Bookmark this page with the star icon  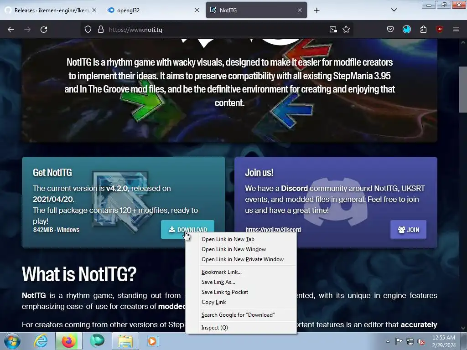346,30
